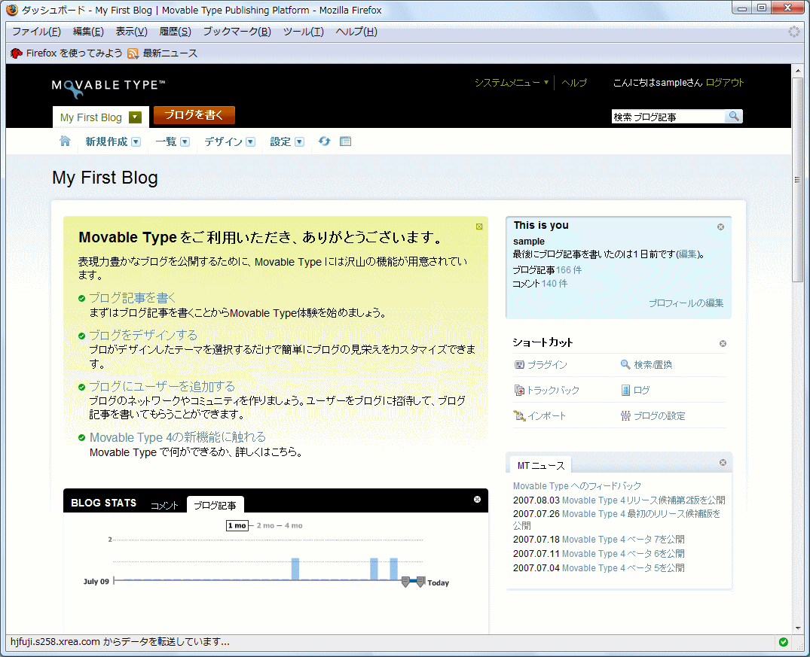Viewport: 810px width, 657px height.
Task: Click the 140 件 comments link
Action: (x=555, y=283)
